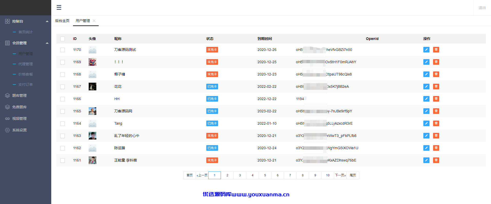Edit user 1163 with pencil icon

[426, 136]
